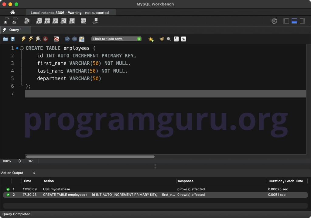Viewport: 311px width, 218px height.
Task: Rollback the current transaction
Action: (x=74, y=39)
